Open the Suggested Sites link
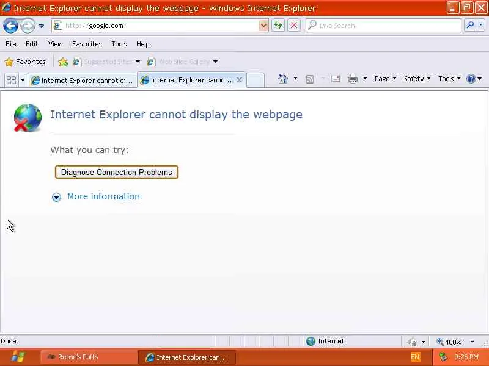 point(103,62)
